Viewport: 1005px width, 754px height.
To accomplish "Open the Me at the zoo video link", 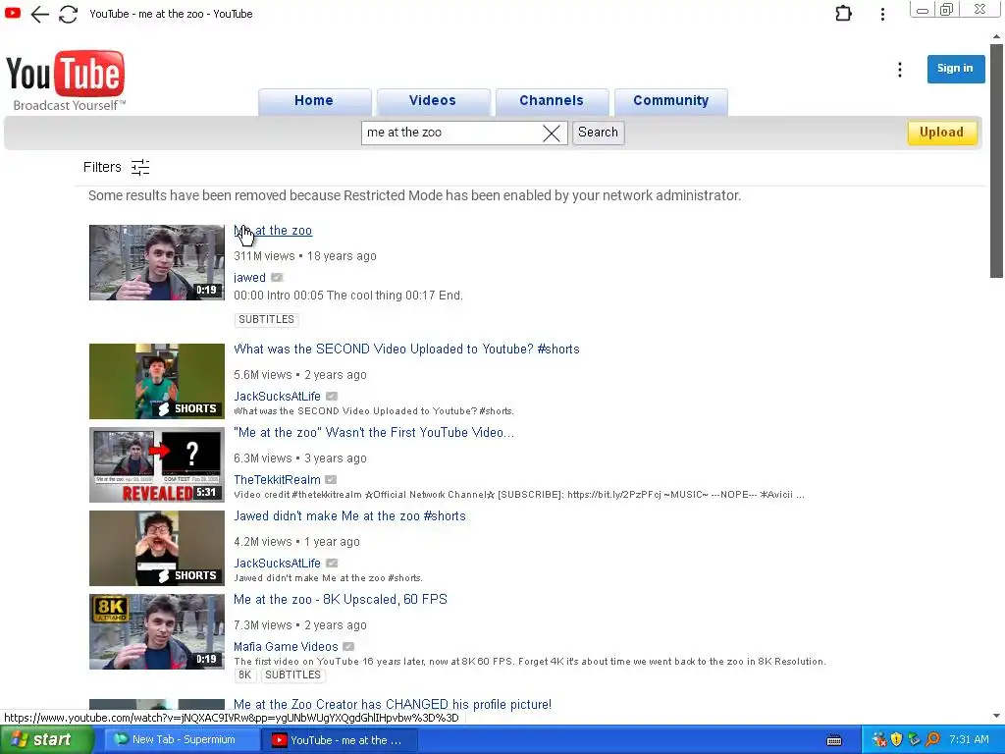I will tap(273, 231).
